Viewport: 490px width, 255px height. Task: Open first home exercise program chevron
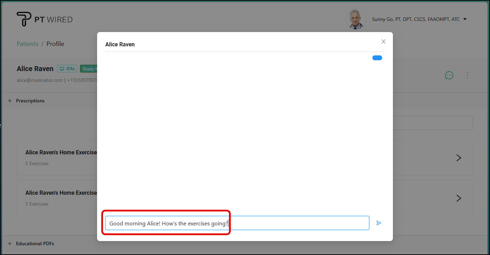click(x=459, y=158)
